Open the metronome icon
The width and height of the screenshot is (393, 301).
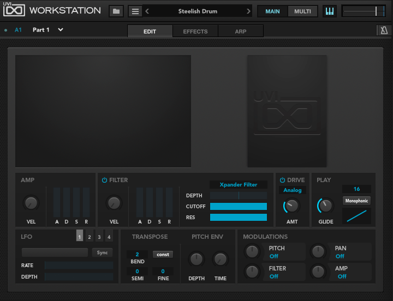[x=384, y=31]
